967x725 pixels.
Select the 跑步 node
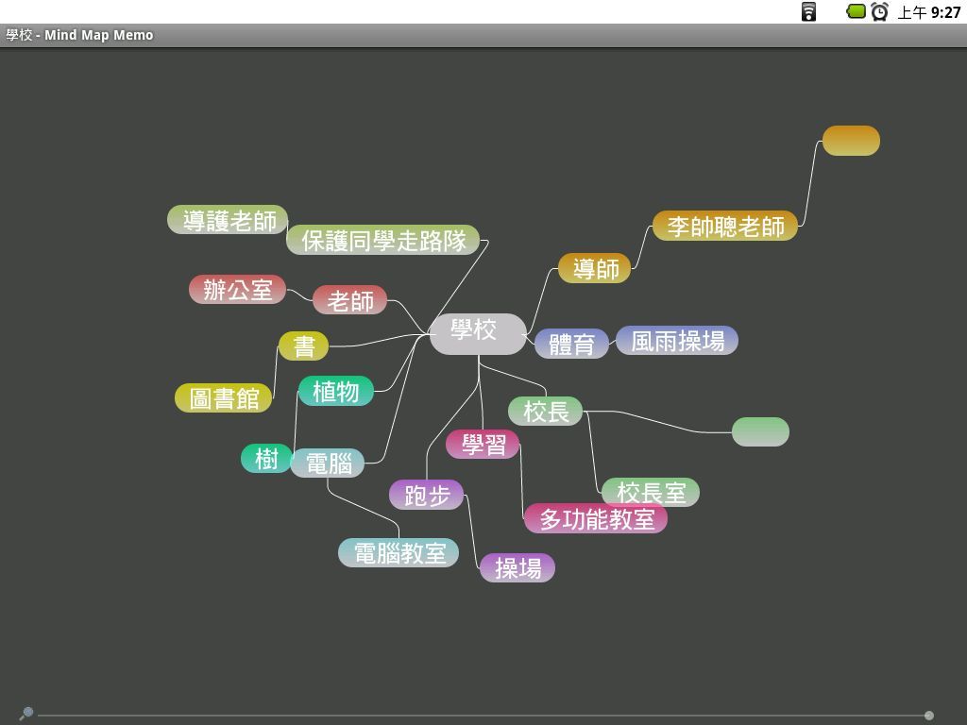tap(426, 495)
